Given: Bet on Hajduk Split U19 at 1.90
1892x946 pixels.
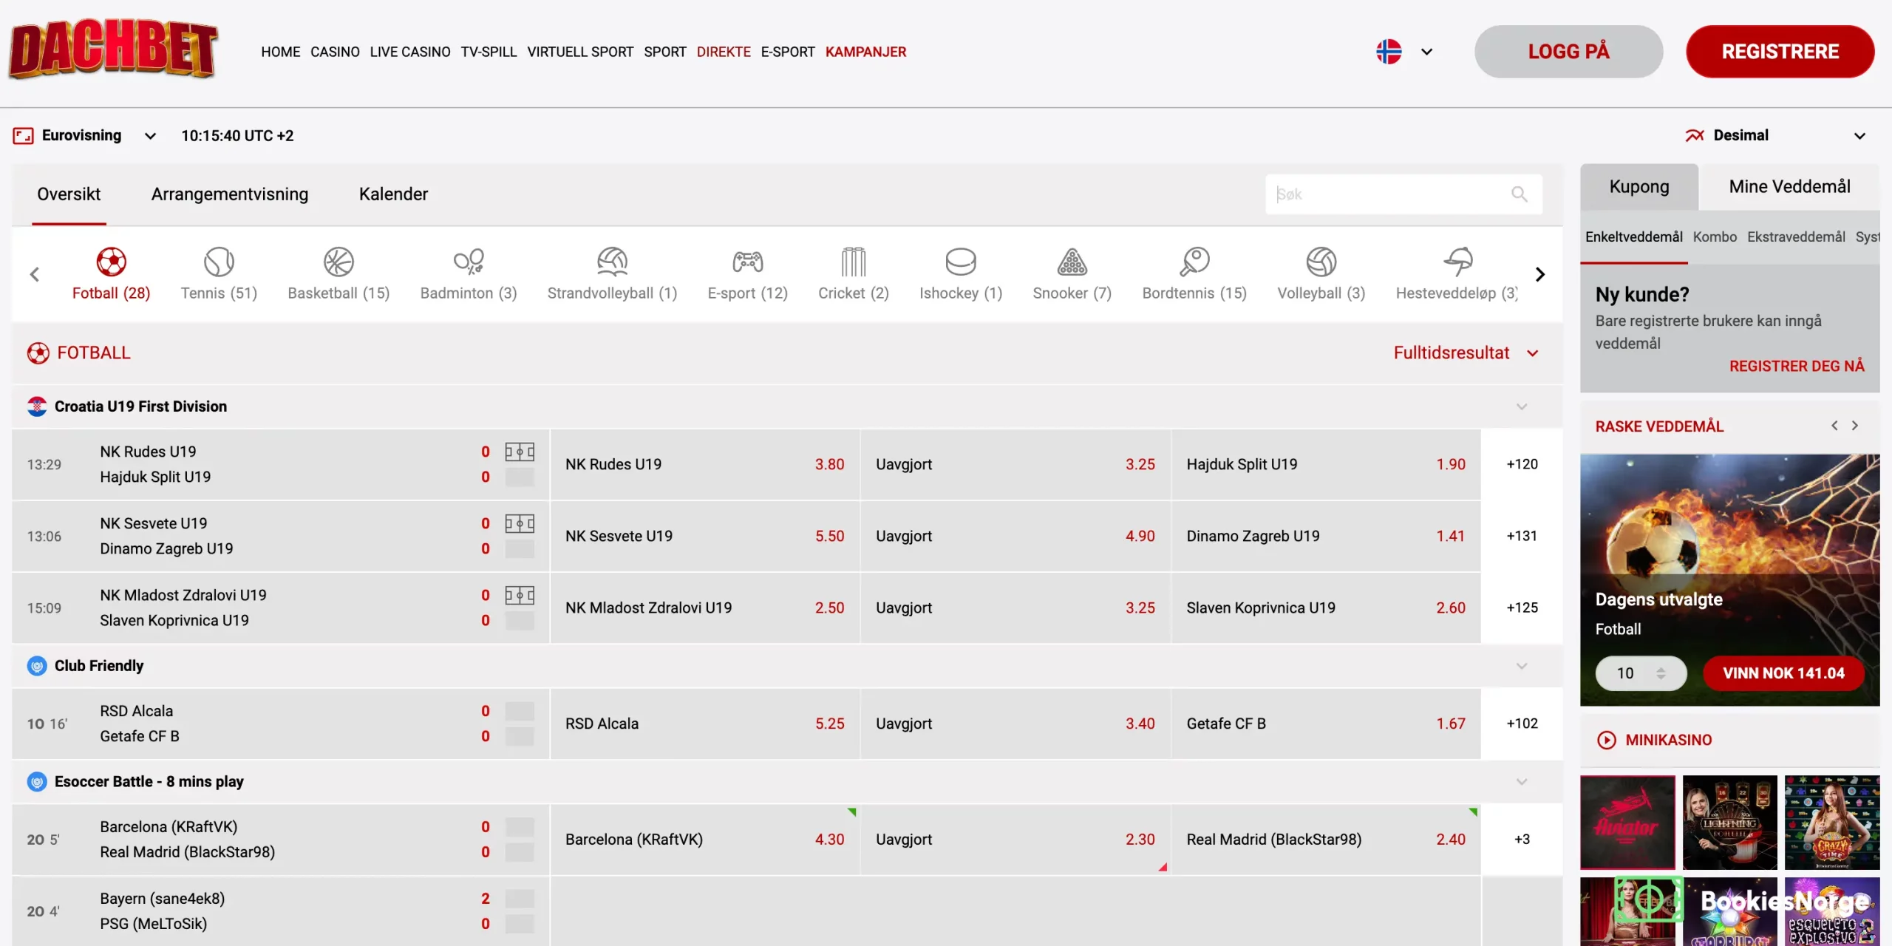Looking at the screenshot, I should [x=1326, y=464].
